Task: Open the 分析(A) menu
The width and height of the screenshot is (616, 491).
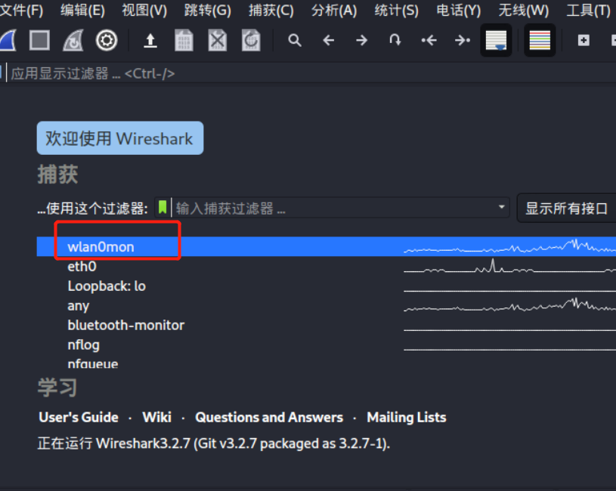Action: point(334,11)
